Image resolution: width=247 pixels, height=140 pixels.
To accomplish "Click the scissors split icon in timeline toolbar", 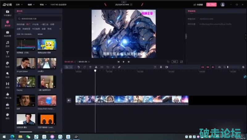I will point(96,67).
